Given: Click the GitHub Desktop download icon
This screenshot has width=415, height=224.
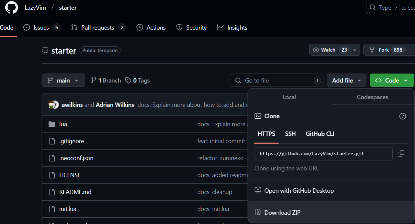Looking at the screenshot, I should (x=258, y=190).
